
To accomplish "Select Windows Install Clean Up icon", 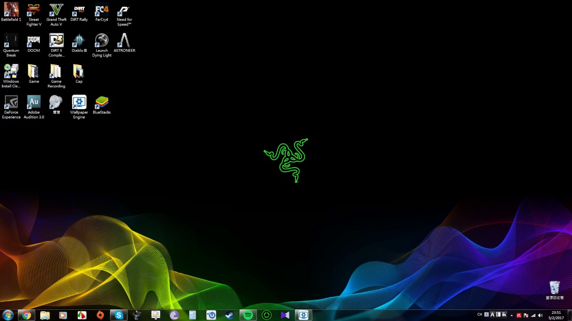I will point(11,76).
